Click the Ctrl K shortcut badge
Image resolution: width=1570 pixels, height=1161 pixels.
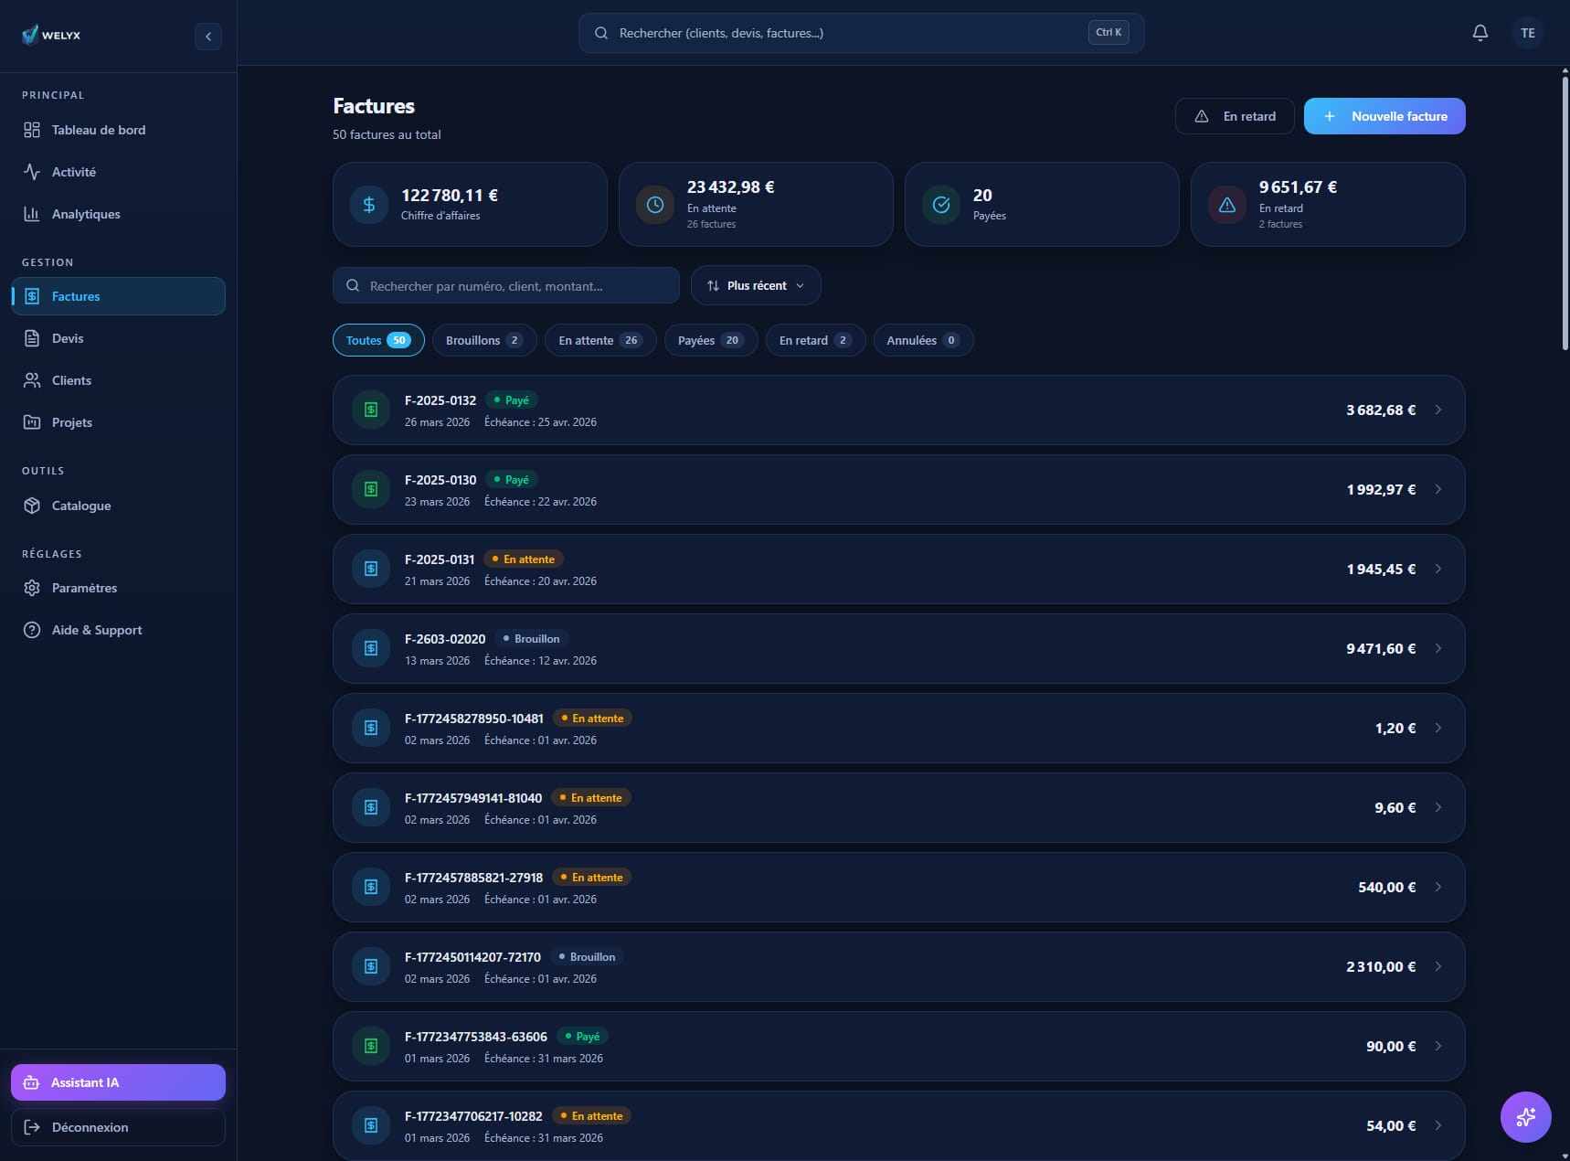(x=1109, y=33)
